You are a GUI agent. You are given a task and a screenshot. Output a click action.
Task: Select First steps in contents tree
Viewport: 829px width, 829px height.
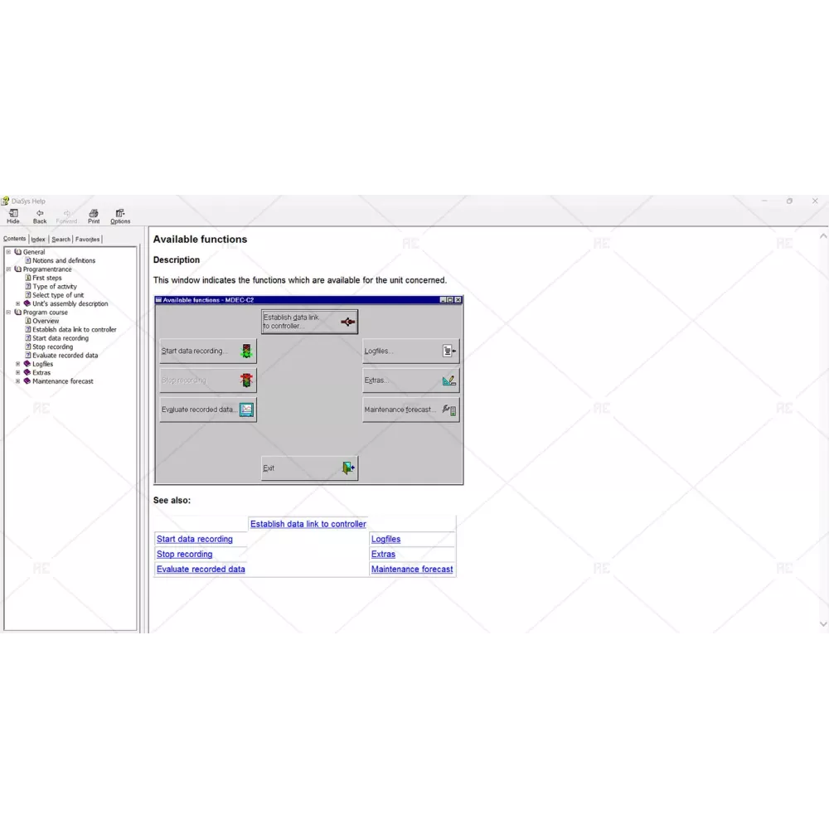tap(47, 278)
